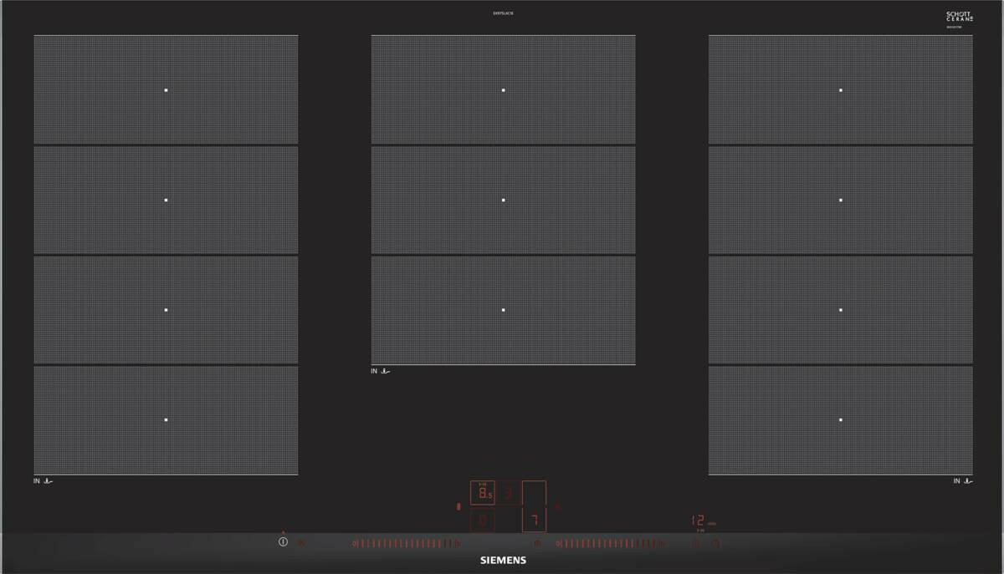The height and width of the screenshot is (574, 1004).
Task: Click the SIEMENS brand logo
Action: pos(502,561)
